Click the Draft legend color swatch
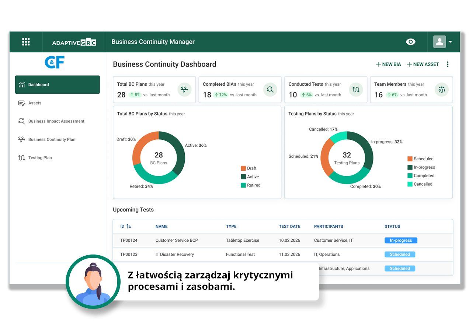 point(243,168)
